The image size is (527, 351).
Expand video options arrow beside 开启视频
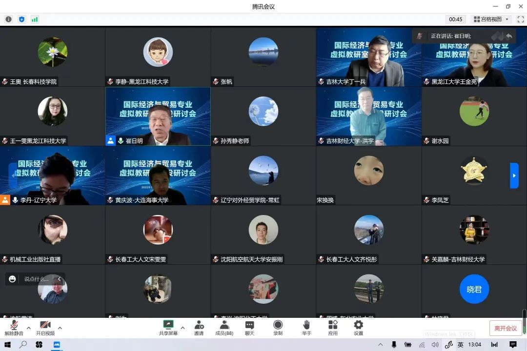coord(60,328)
